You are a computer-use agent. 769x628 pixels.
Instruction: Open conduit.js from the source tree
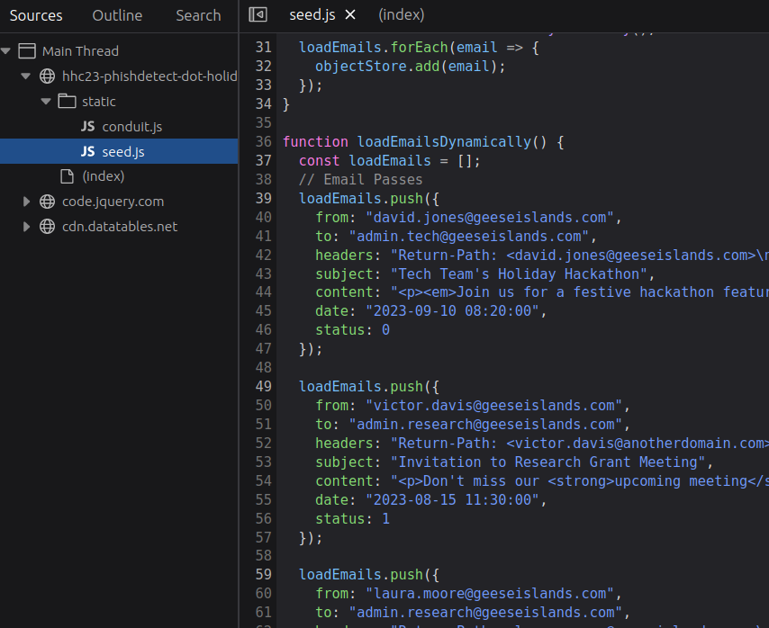pyautogui.click(x=131, y=127)
